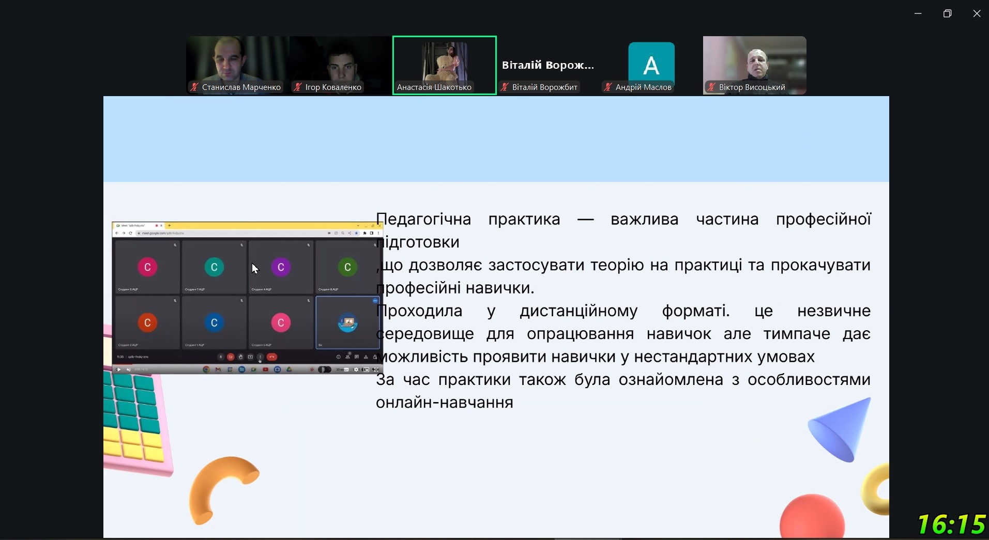Open three-dot more options in Meet screenshot
989x540 pixels.
(x=260, y=357)
